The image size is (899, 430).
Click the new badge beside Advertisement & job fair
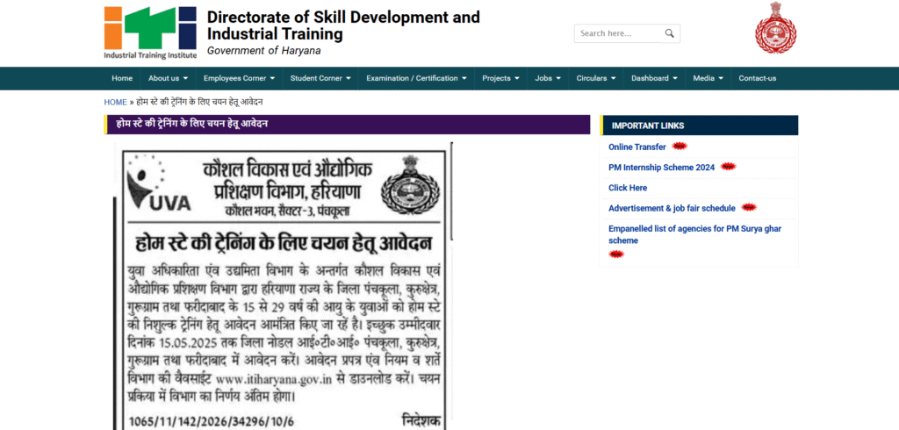748,208
